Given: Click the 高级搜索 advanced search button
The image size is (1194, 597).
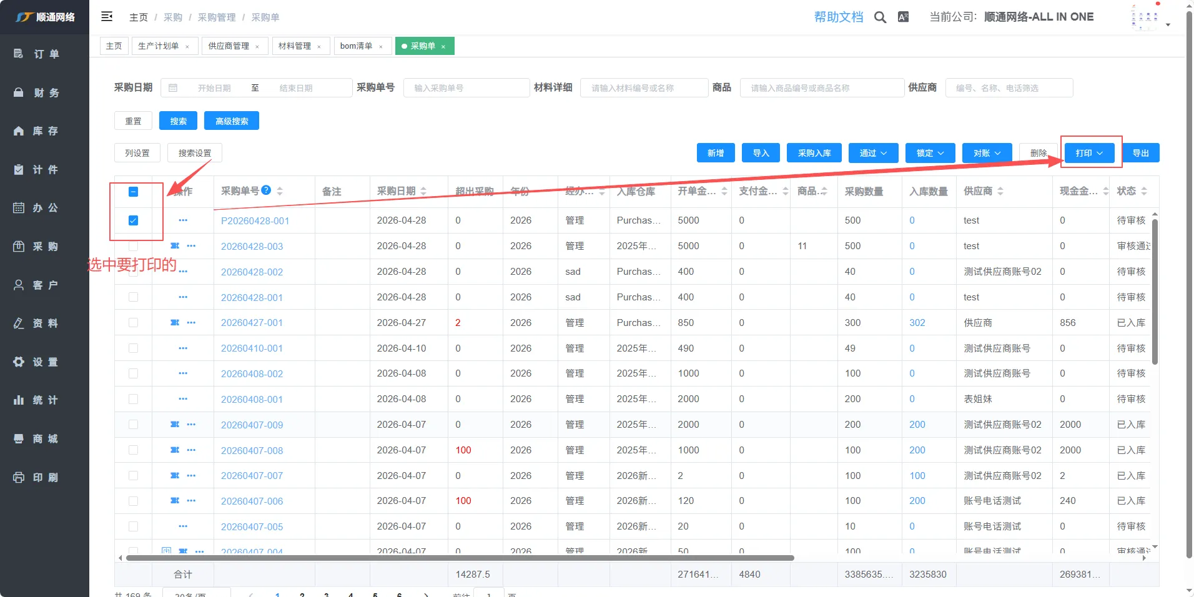Looking at the screenshot, I should pyautogui.click(x=232, y=121).
